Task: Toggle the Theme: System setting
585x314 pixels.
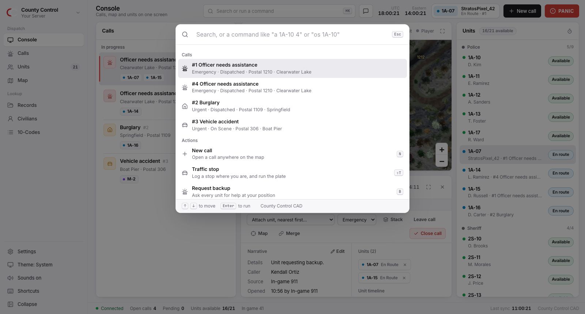Action: click(44, 265)
